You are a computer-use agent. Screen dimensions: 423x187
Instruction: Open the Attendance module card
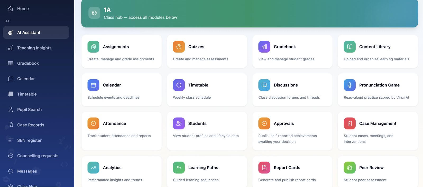[x=122, y=131]
